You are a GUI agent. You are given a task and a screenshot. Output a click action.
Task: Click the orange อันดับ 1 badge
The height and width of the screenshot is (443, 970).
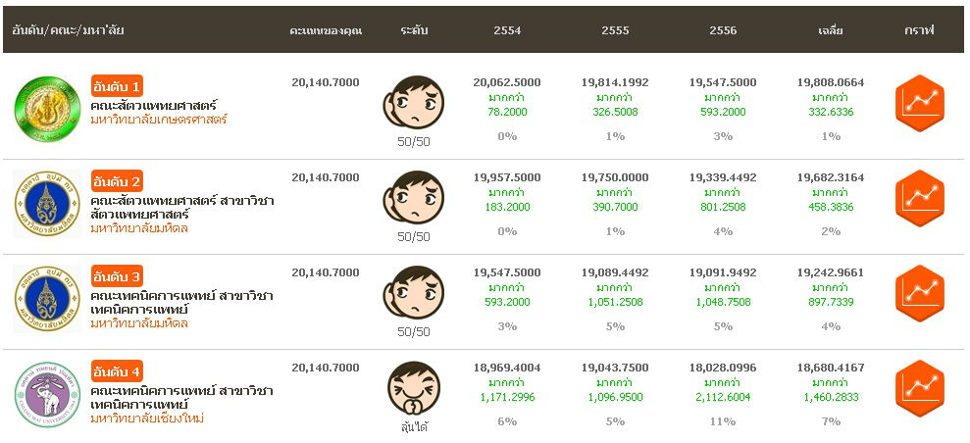[x=118, y=85]
